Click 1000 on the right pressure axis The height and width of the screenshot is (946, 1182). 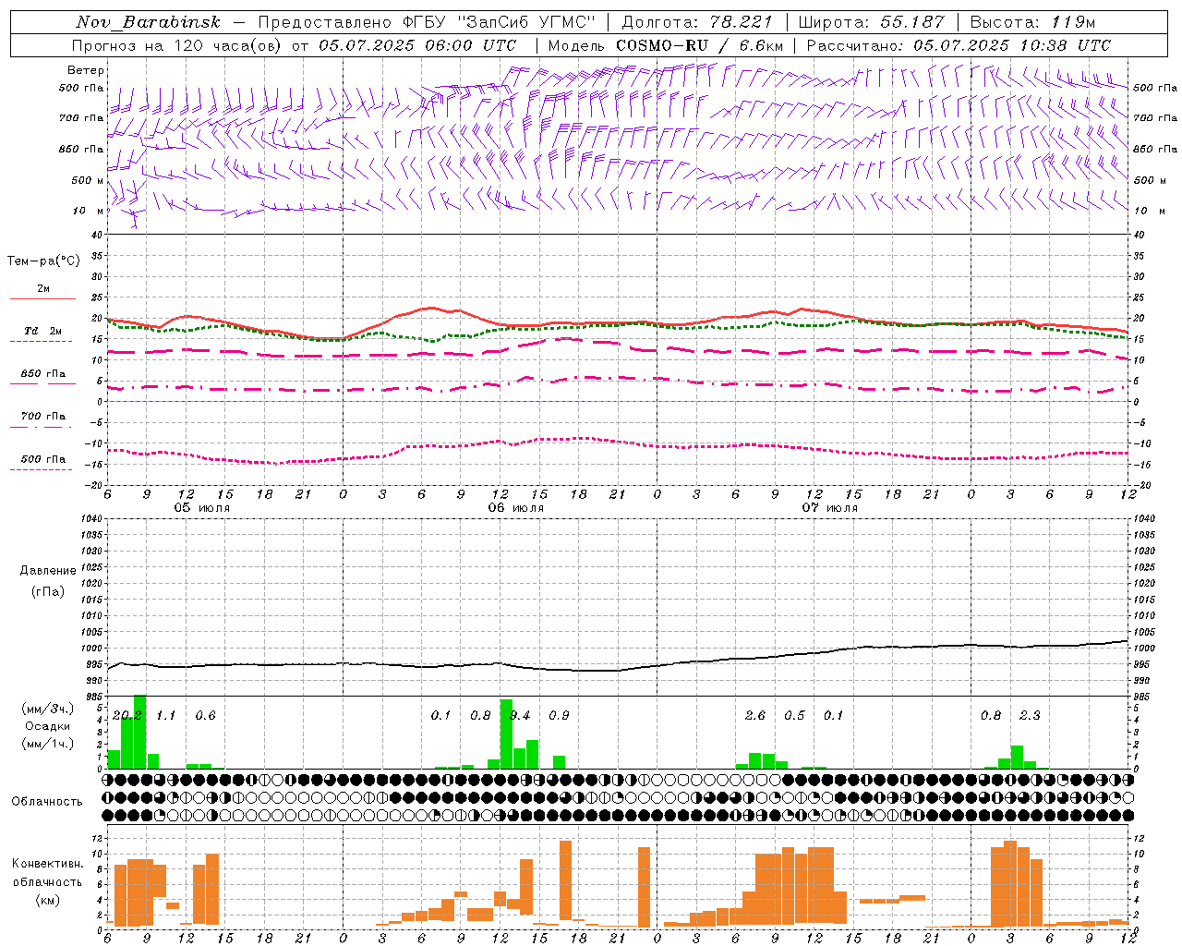click(1144, 649)
